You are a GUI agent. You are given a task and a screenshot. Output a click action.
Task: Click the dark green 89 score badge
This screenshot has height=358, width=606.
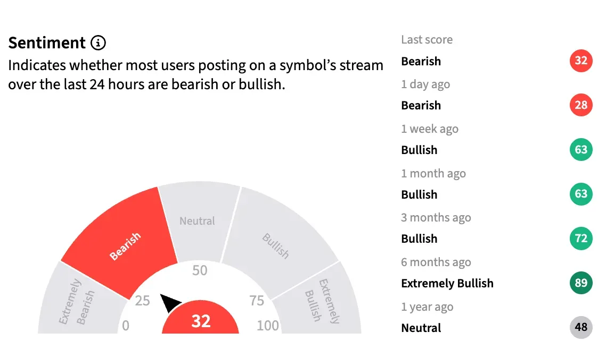[x=580, y=283]
